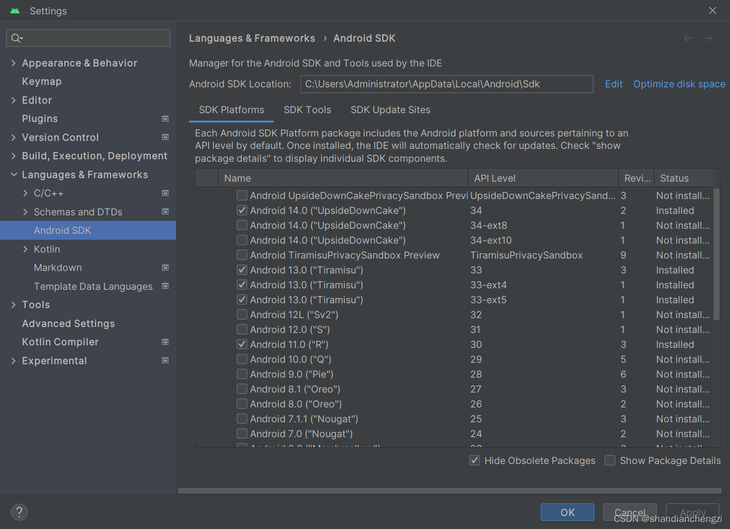Click the project-level icon beside Experimental
Image resolution: width=730 pixels, height=529 pixels.
pyautogui.click(x=166, y=360)
